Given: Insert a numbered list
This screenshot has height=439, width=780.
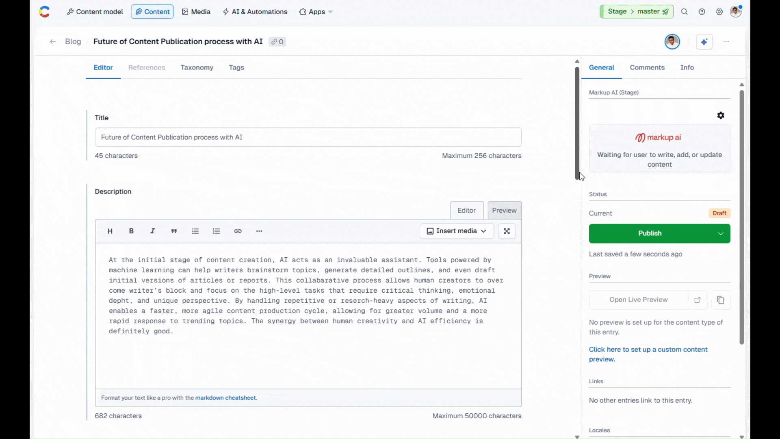Looking at the screenshot, I should click(x=217, y=231).
